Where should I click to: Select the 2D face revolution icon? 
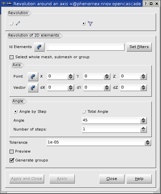90,23
